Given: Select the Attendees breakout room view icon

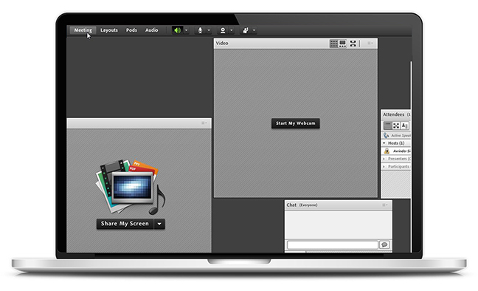Looking at the screenshot, I should (396, 126).
